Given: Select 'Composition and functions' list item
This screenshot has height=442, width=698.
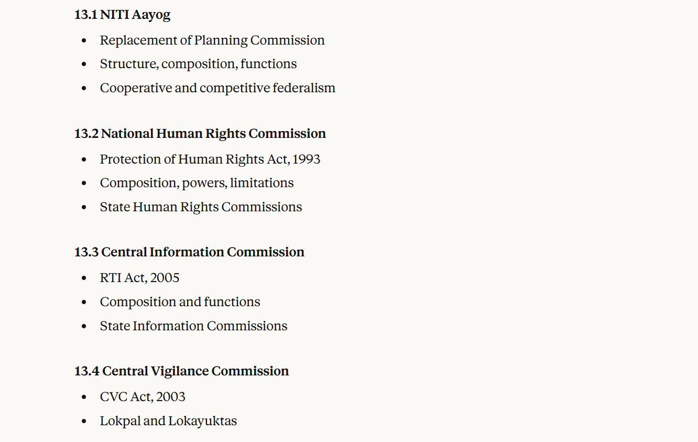Looking at the screenshot, I should tap(180, 302).
